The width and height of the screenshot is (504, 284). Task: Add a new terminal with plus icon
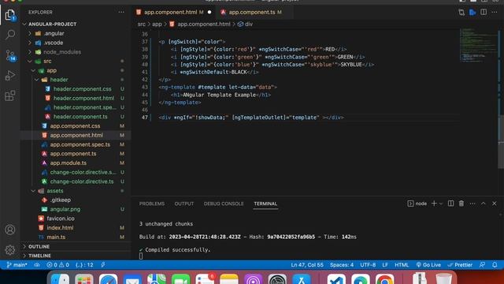click(x=434, y=204)
